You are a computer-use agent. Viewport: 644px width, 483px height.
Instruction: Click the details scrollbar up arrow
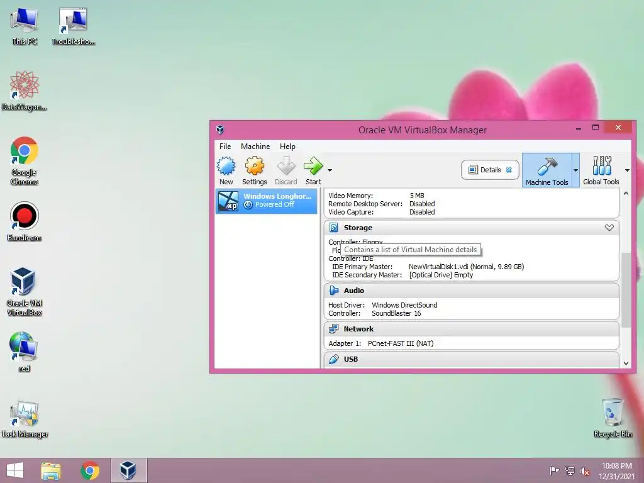pyautogui.click(x=626, y=194)
